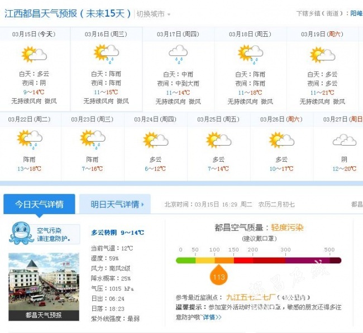363x333 pixels.
Task: Click the 03月26日 (周六) date header
Action: 281,119
